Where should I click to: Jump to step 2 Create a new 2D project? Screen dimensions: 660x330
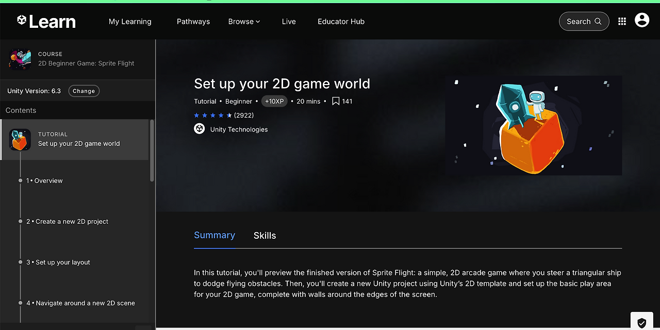tap(67, 221)
